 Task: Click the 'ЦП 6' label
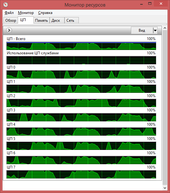(11, 153)
